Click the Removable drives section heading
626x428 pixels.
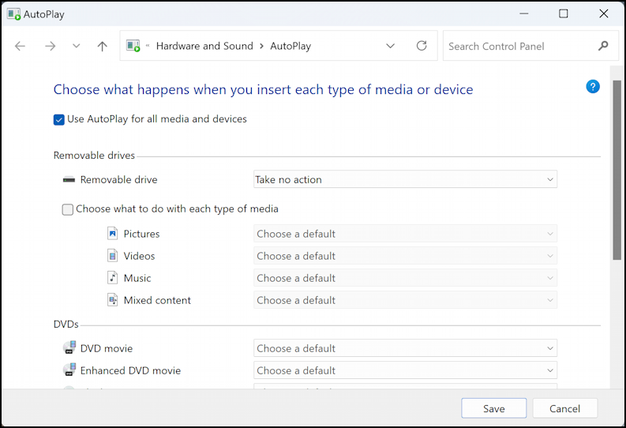click(x=94, y=156)
